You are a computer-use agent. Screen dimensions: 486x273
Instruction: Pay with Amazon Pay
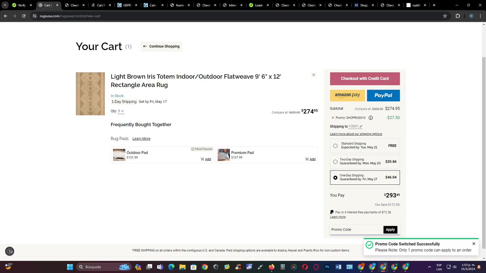click(347, 95)
